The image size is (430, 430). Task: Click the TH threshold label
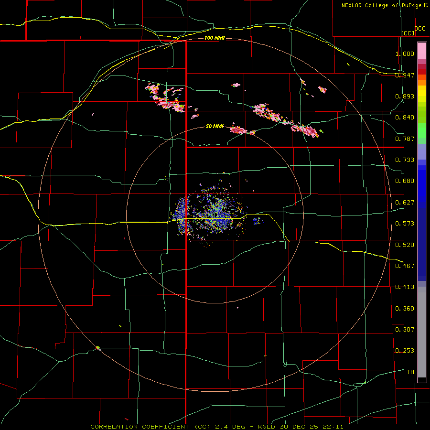coord(410,372)
